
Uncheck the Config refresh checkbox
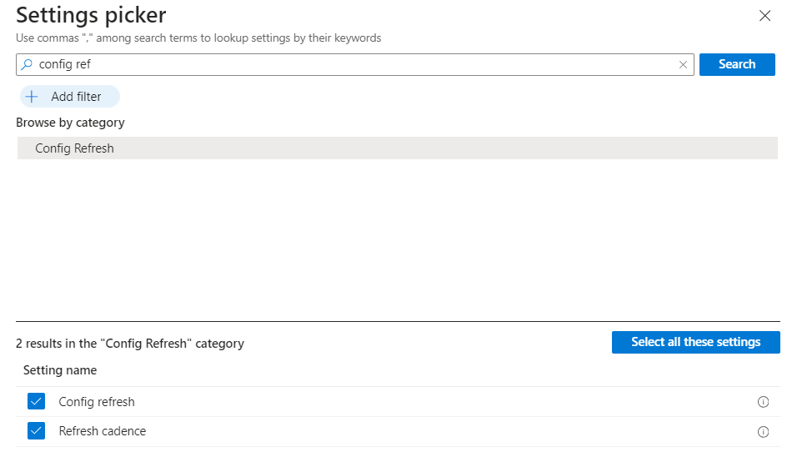(x=37, y=402)
